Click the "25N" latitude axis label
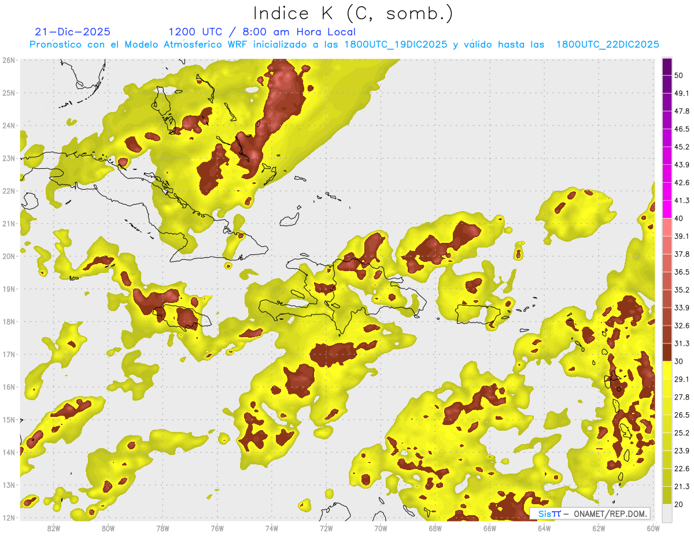 (x=9, y=93)
